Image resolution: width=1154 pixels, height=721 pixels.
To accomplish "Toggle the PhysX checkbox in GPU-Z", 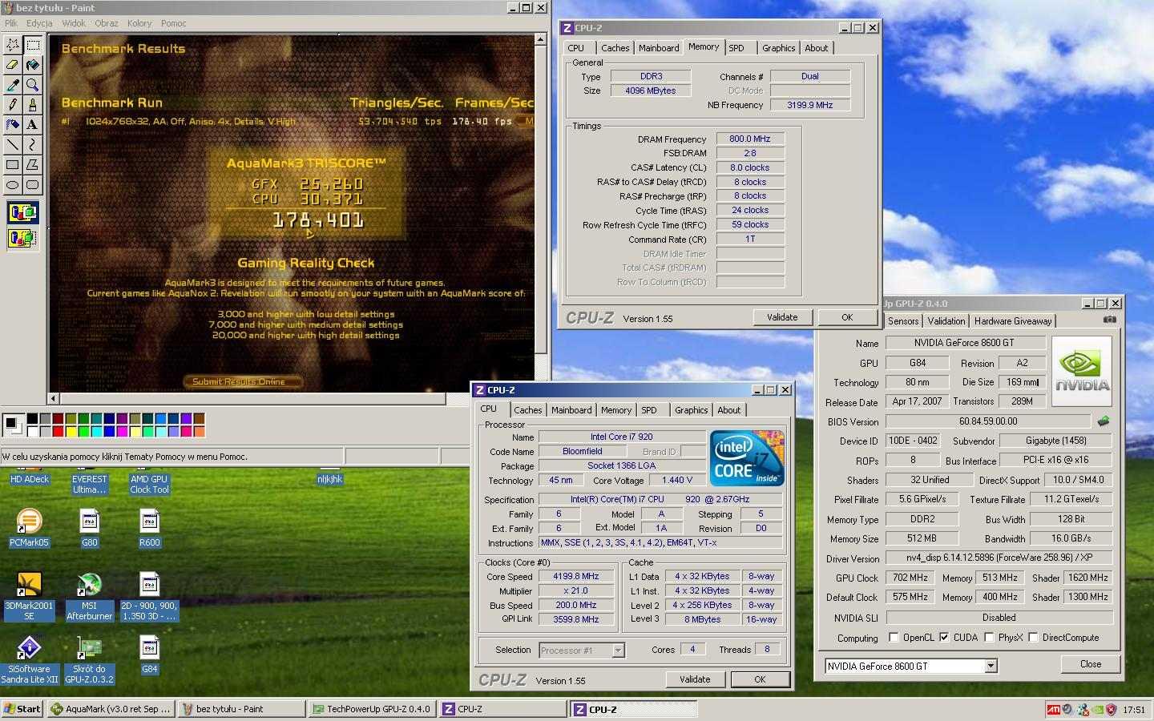I will (x=989, y=638).
